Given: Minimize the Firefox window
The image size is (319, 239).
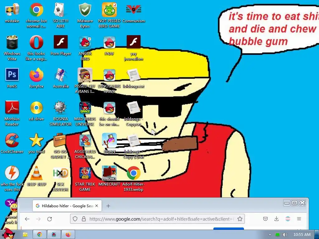Looking at the screenshot, I should coord(287,203).
